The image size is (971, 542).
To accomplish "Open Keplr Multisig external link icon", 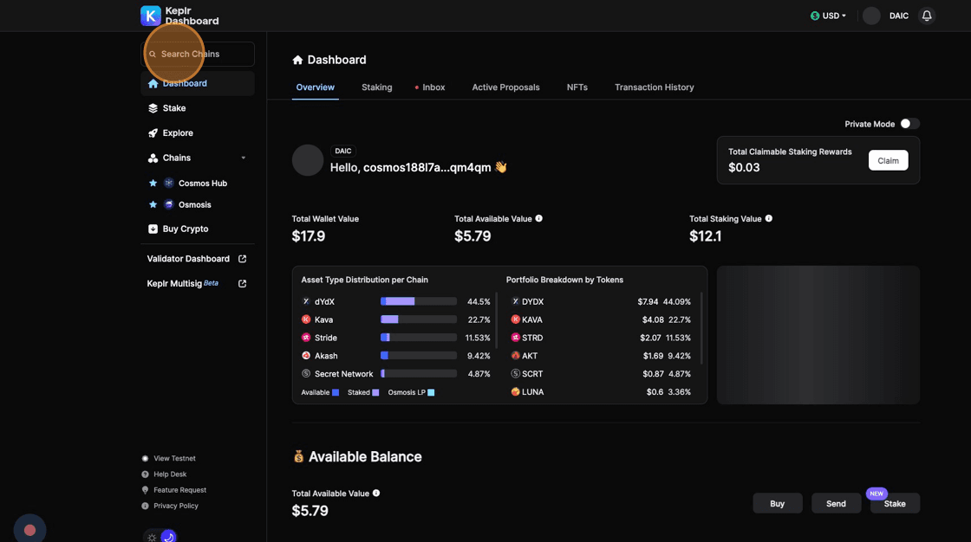I will (243, 283).
